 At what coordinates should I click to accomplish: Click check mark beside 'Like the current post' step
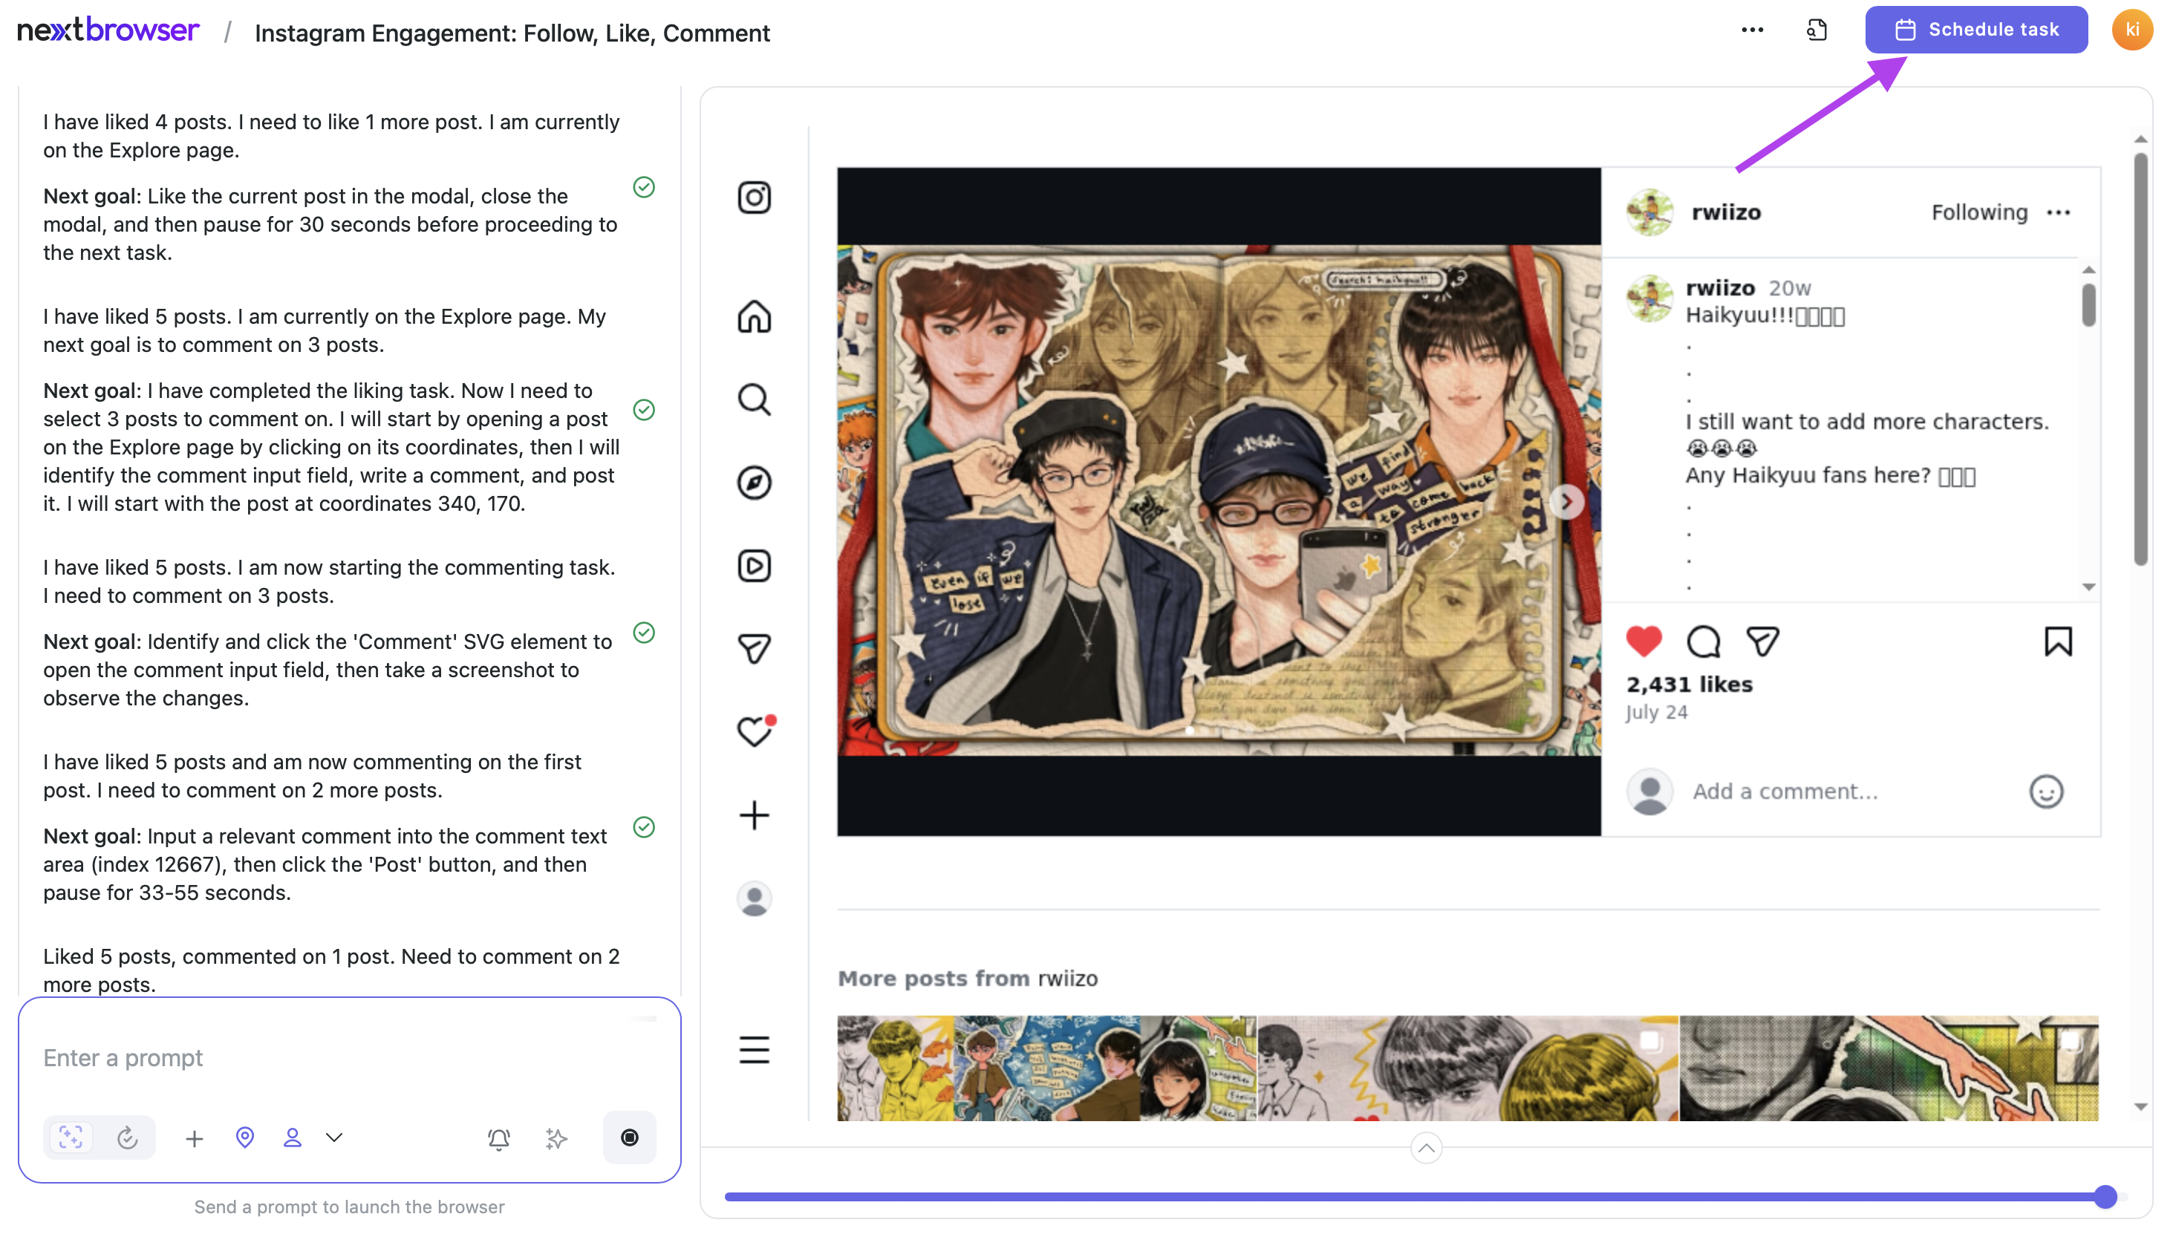click(644, 187)
